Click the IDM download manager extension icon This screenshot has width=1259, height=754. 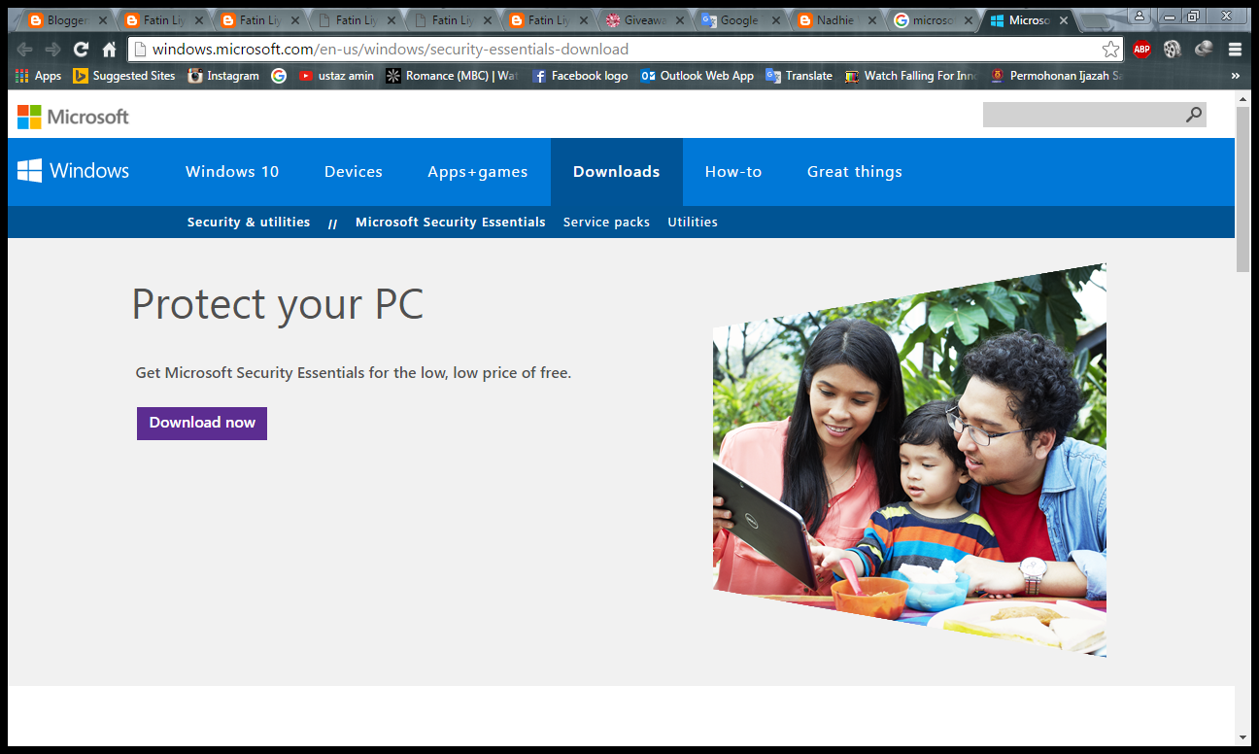(1204, 49)
